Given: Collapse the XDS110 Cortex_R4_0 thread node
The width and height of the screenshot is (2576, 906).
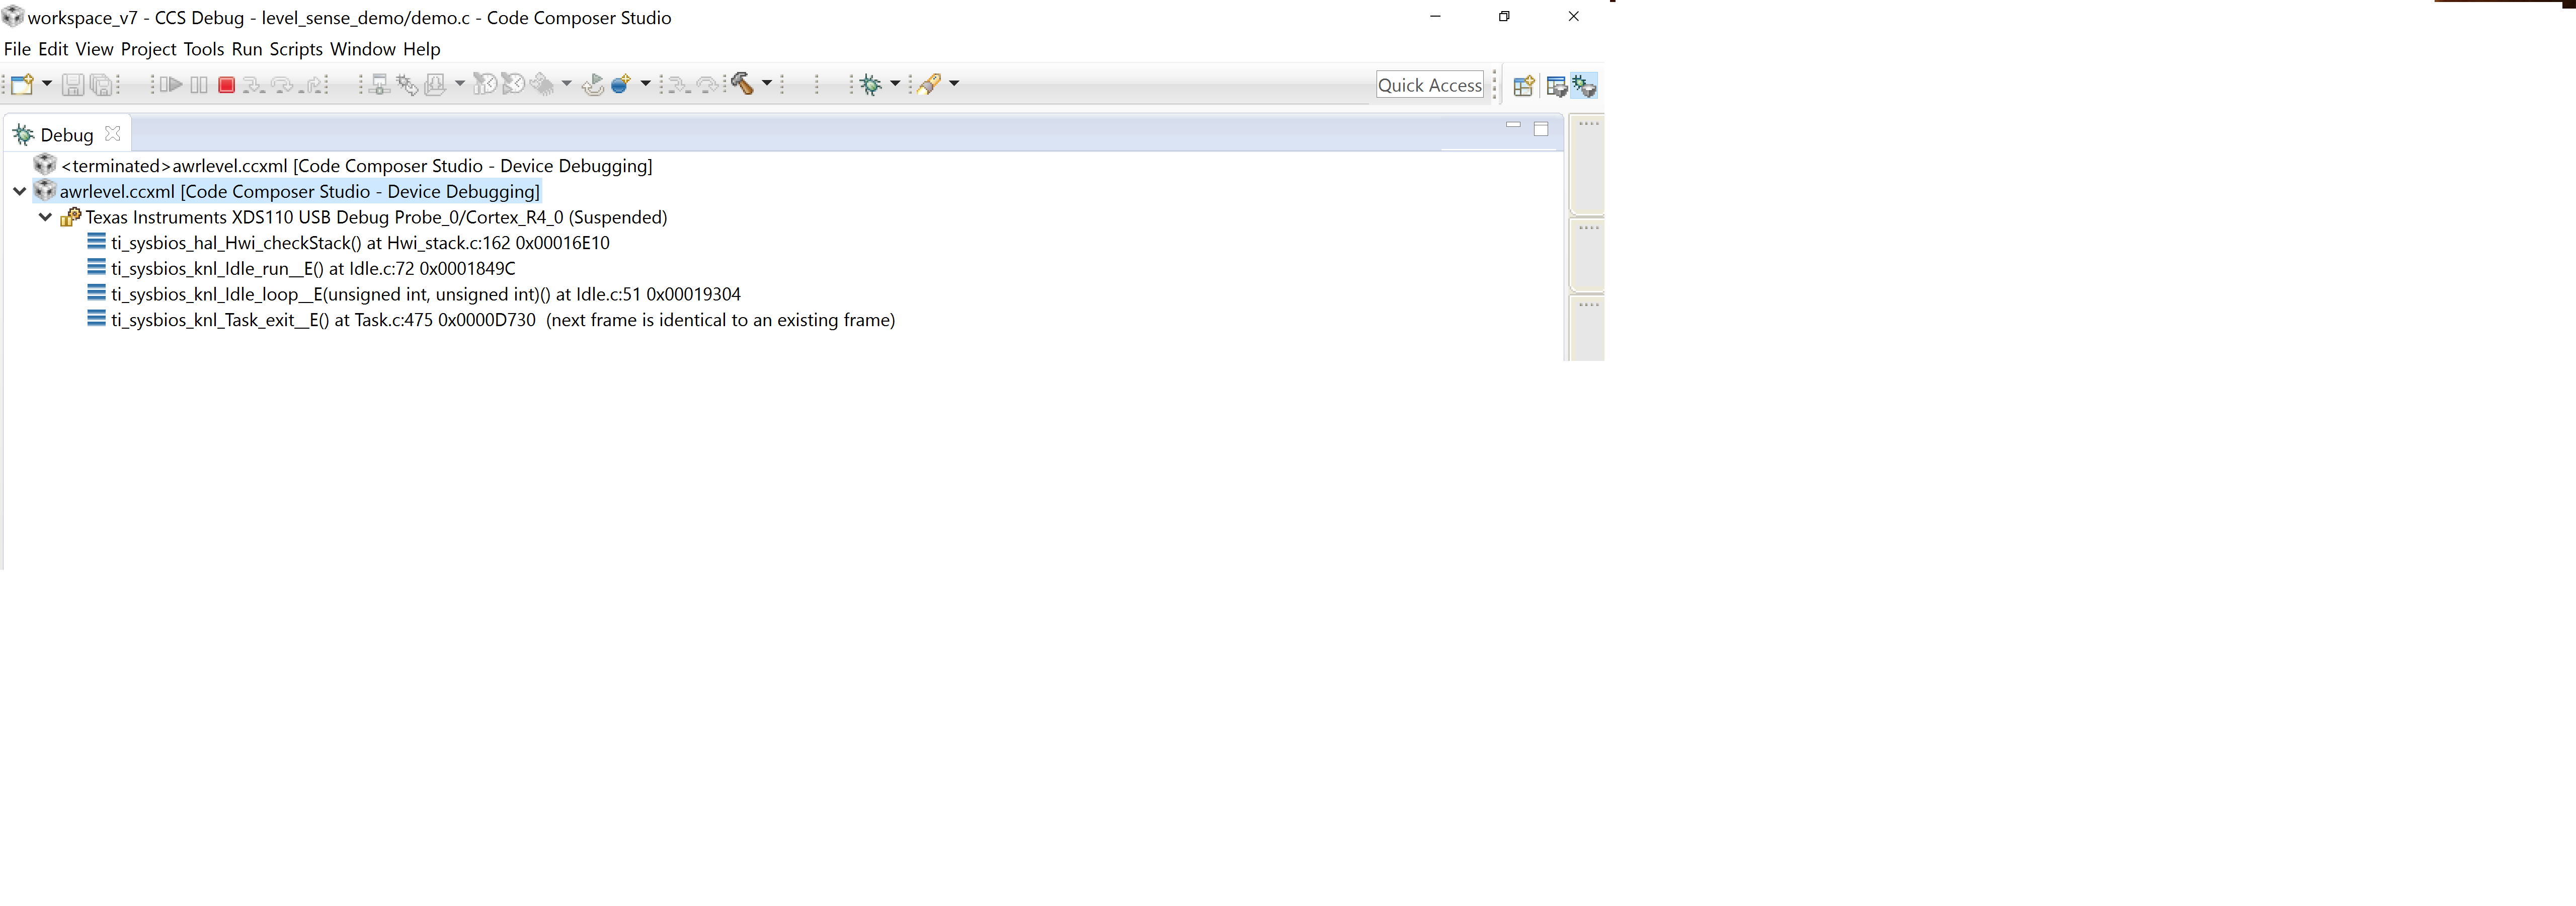Looking at the screenshot, I should 45,217.
